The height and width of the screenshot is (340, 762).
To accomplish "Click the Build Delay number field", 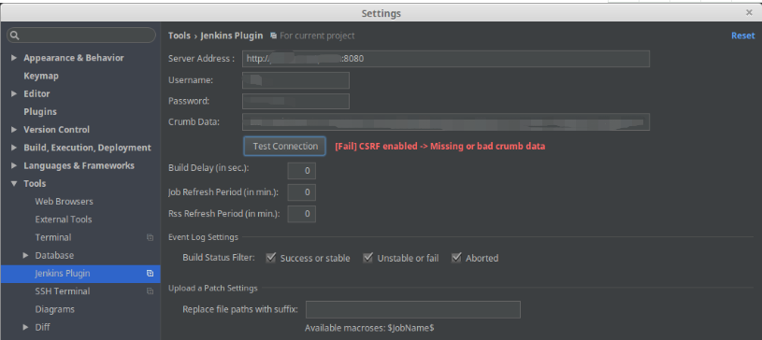I will pyautogui.click(x=302, y=171).
